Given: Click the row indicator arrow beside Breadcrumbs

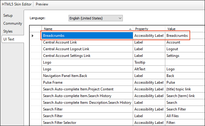Looking at the screenshot, I should [33, 36].
